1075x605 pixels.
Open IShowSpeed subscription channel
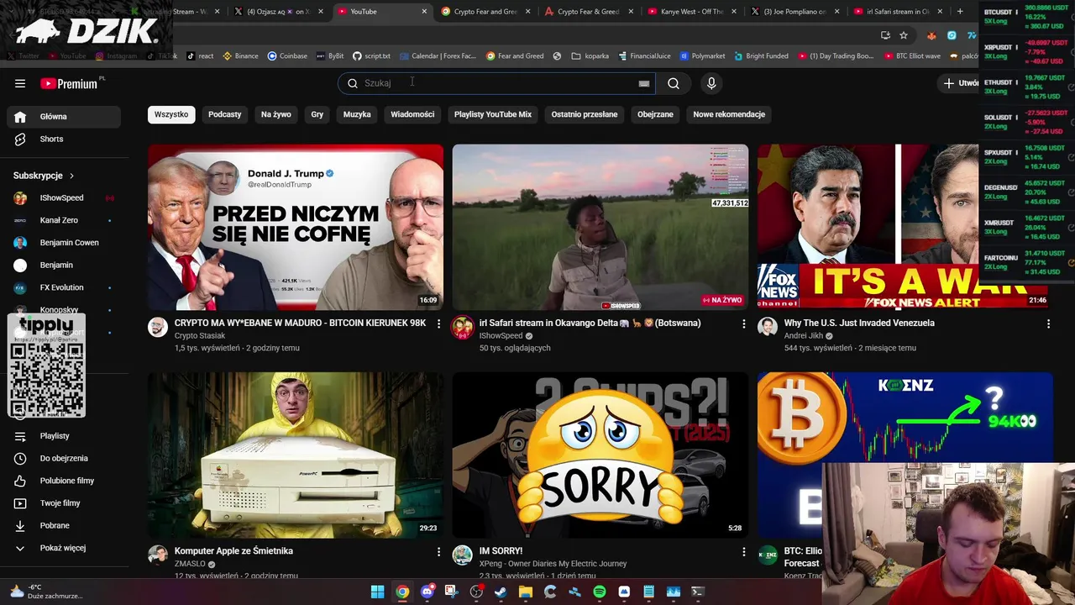[x=64, y=197]
